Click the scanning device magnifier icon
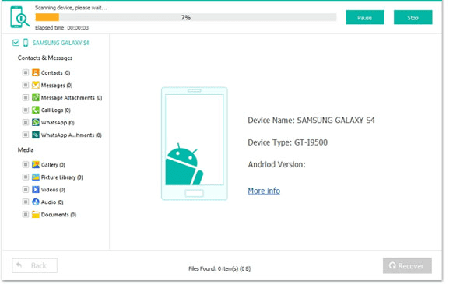The width and height of the screenshot is (467, 284). [19, 17]
